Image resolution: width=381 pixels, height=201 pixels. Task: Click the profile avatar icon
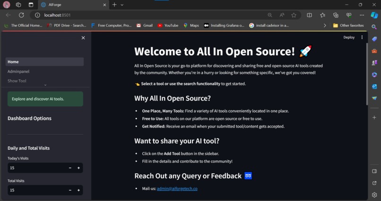[x=7, y=5]
